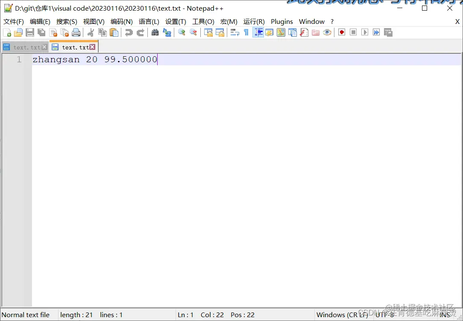Close current document via toolbar icon

53,32
